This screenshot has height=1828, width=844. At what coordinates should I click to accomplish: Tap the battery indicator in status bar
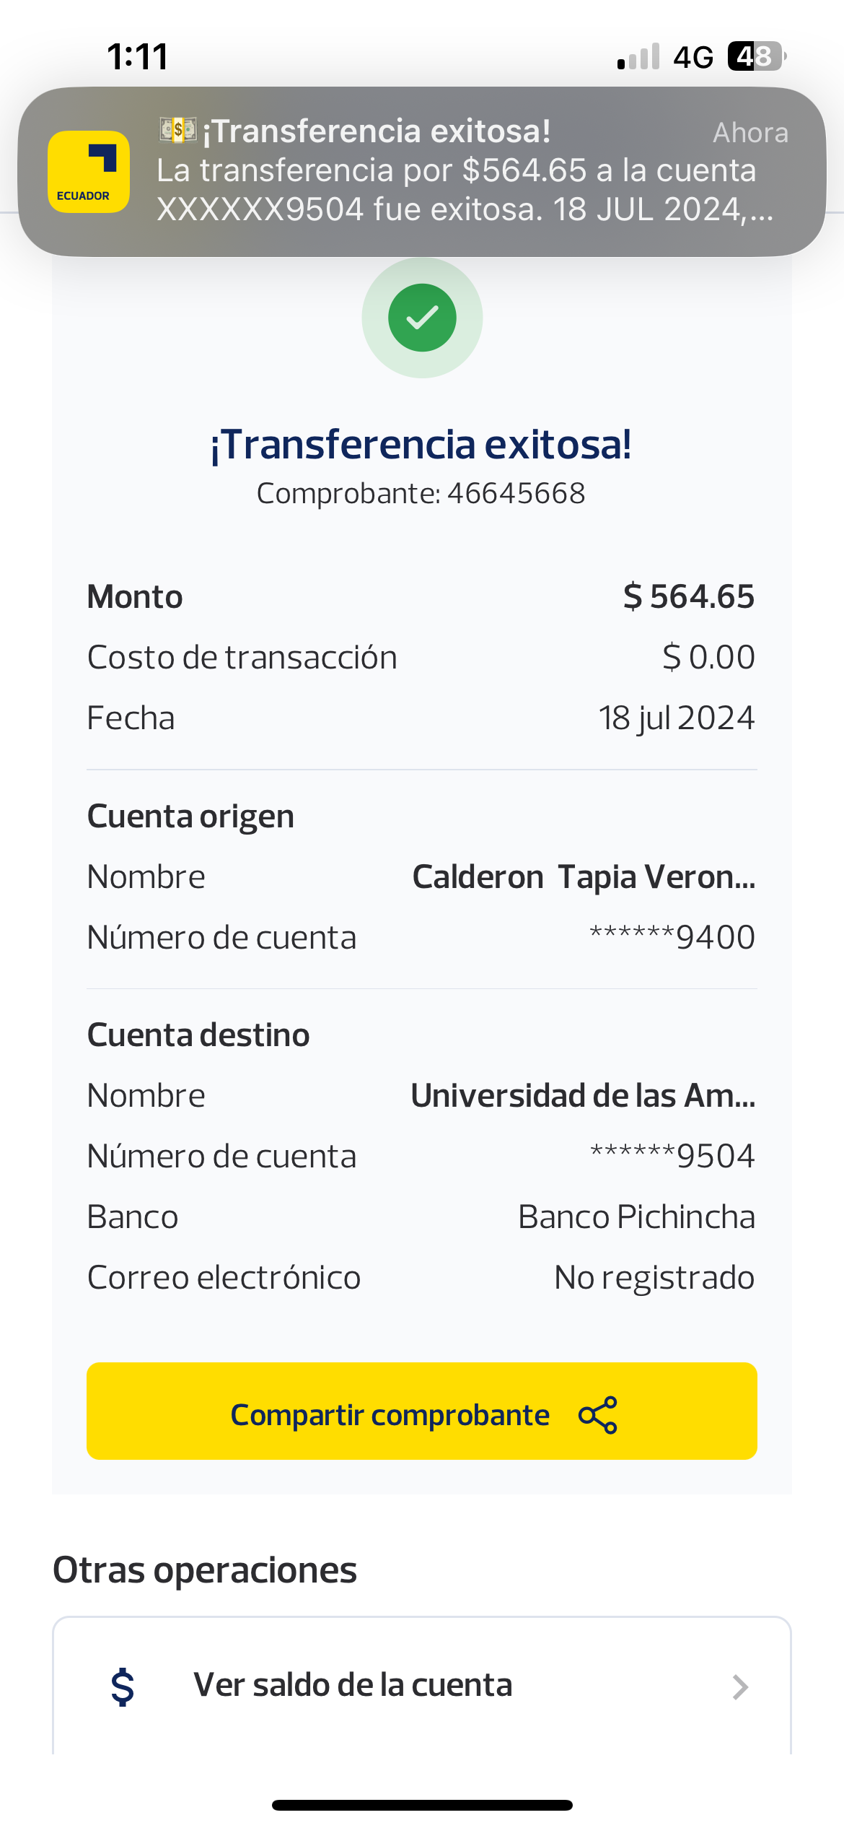pos(755,56)
